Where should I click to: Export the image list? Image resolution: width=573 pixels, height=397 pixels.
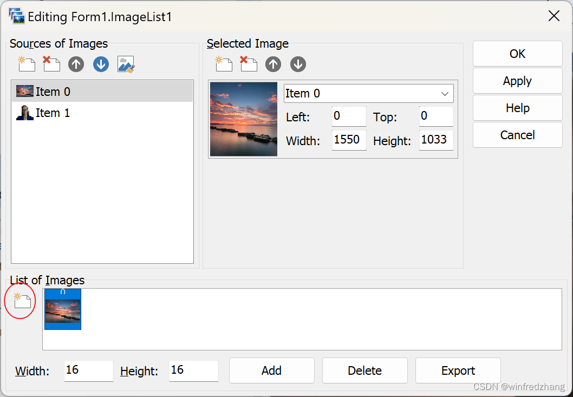(x=458, y=370)
